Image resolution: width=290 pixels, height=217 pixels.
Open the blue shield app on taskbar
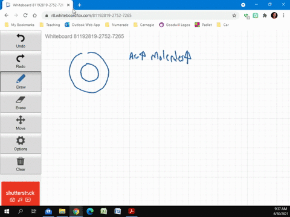click(48, 212)
